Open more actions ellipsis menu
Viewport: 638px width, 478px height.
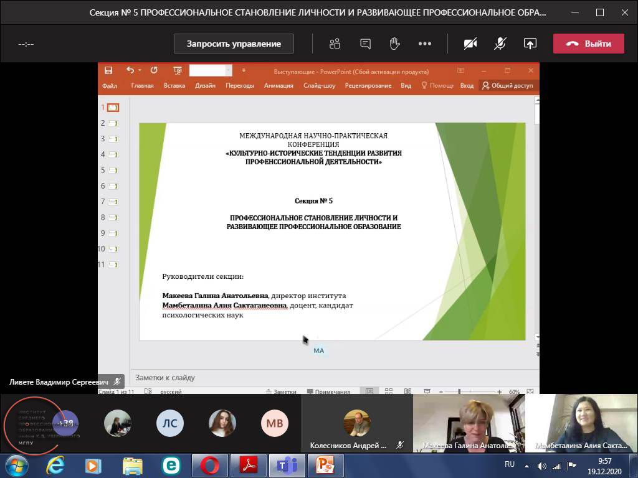click(425, 44)
